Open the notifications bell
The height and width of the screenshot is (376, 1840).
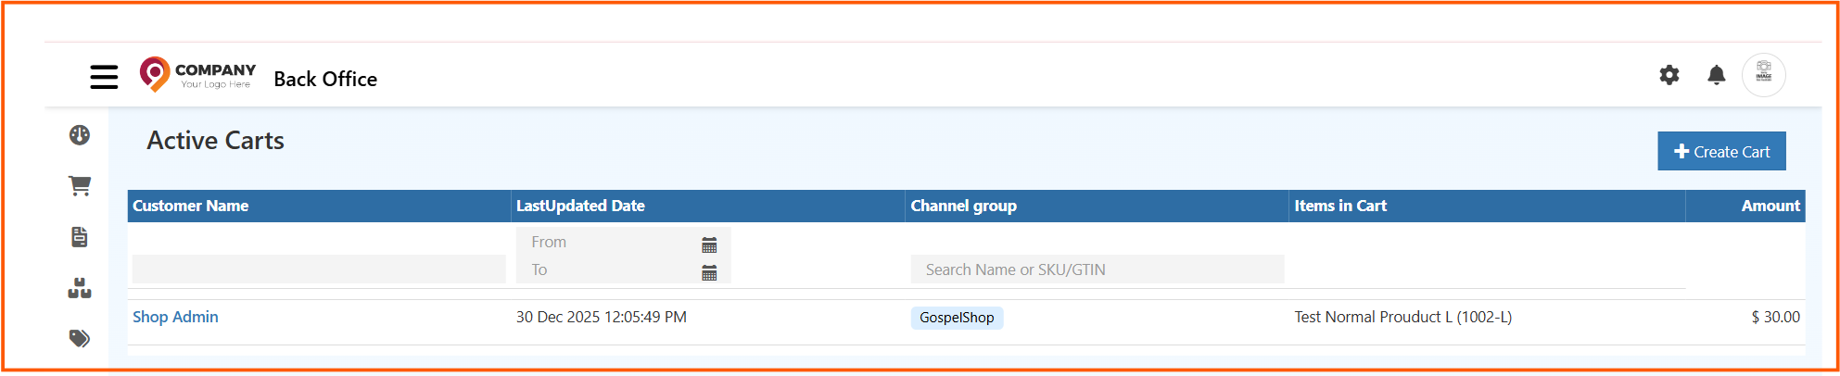click(x=1716, y=75)
